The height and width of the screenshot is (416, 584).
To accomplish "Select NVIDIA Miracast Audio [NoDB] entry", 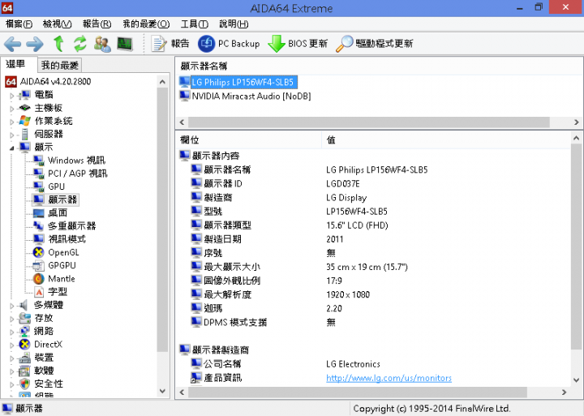I will coord(251,96).
